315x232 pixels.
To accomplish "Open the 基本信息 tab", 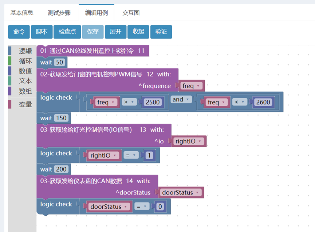I will [x=22, y=13].
